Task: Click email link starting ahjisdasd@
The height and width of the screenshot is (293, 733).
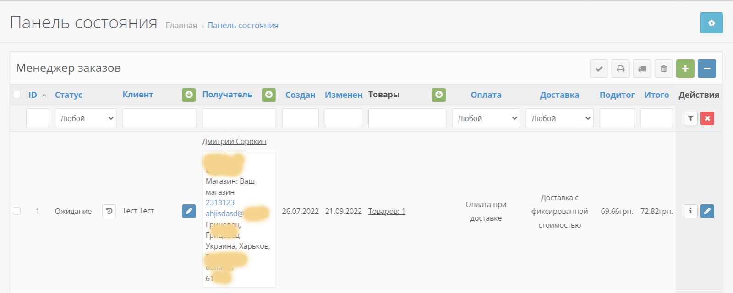Action: (224, 213)
